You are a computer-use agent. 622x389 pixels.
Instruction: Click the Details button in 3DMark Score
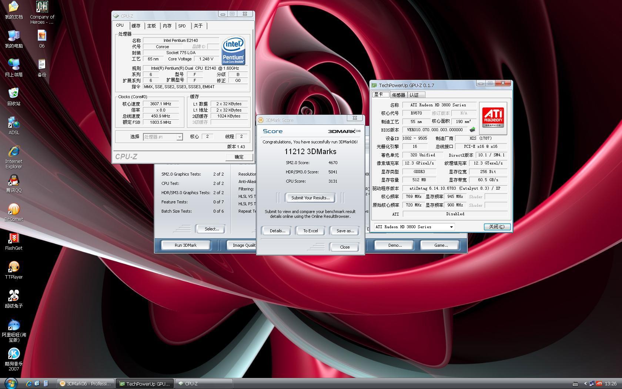point(277,231)
